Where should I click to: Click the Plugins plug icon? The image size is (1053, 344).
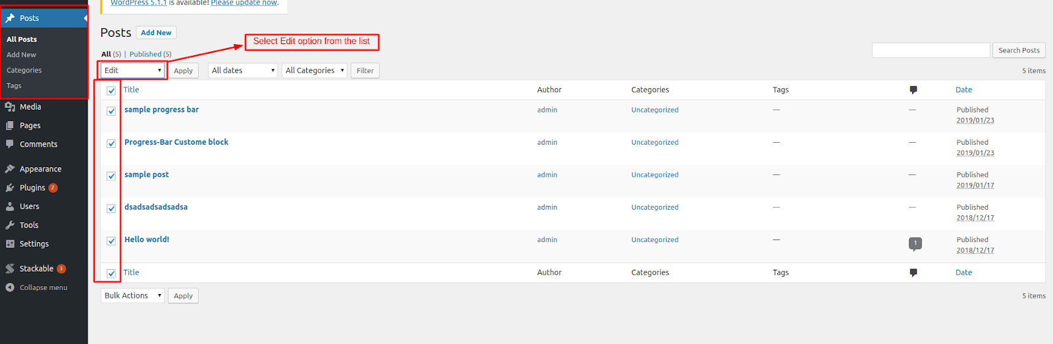(10, 187)
